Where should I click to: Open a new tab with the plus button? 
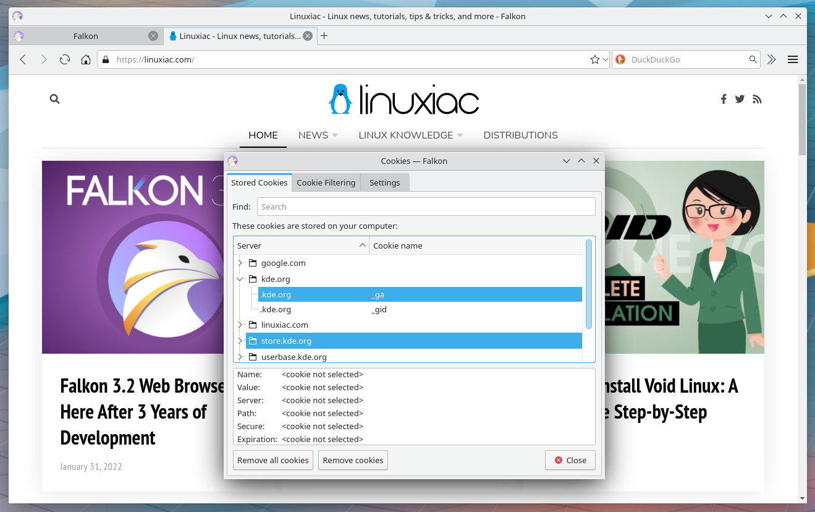pyautogui.click(x=324, y=36)
